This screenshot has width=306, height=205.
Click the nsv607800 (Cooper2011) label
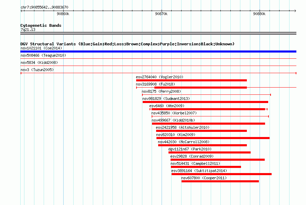pyautogui.click(x=204, y=178)
